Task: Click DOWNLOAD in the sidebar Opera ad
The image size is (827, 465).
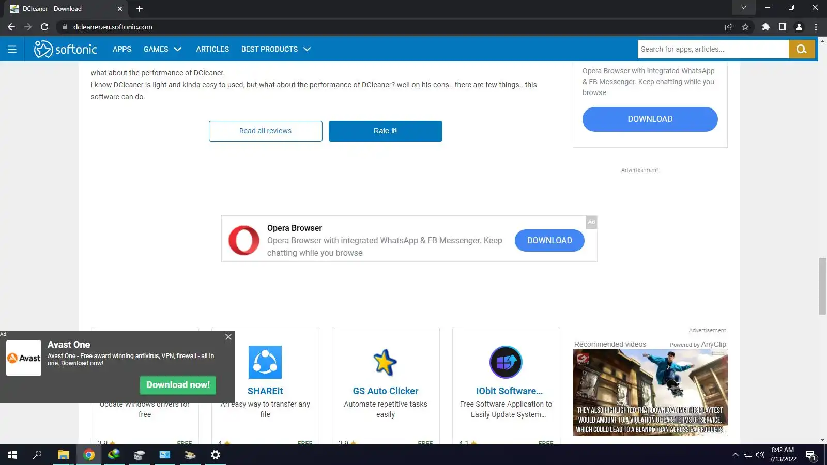Action: (650, 119)
